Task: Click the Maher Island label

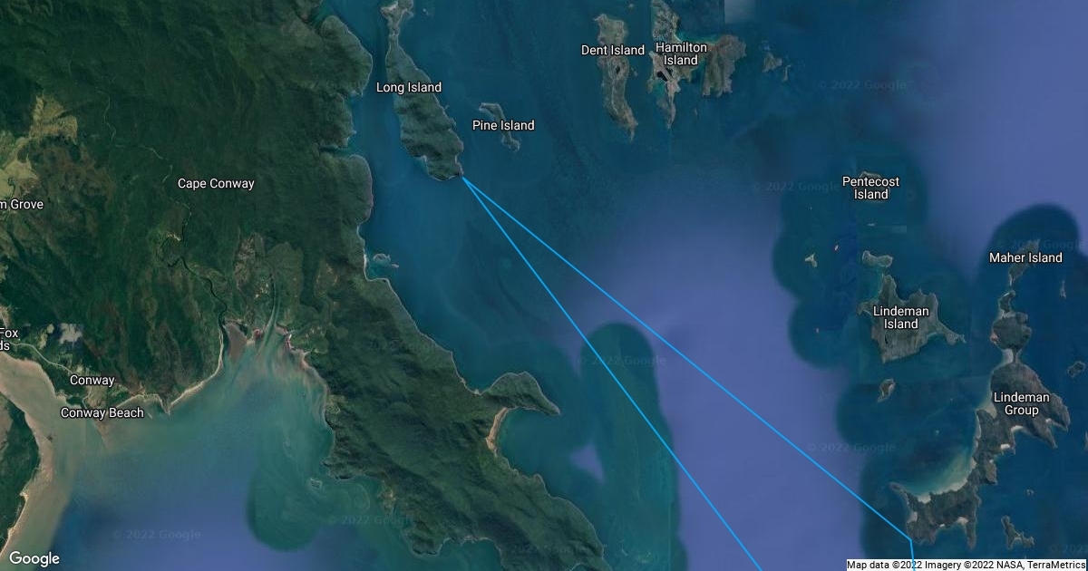Action: point(1025,258)
